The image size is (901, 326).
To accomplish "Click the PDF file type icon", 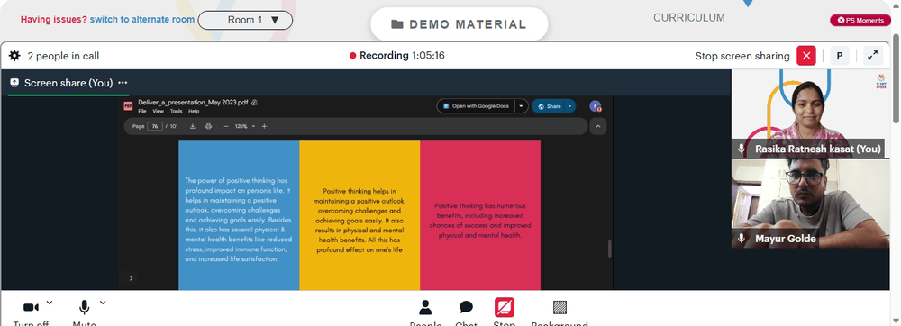I will 128,106.
